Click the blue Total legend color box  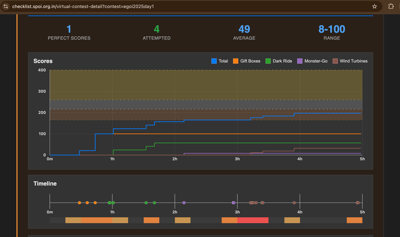click(x=214, y=61)
